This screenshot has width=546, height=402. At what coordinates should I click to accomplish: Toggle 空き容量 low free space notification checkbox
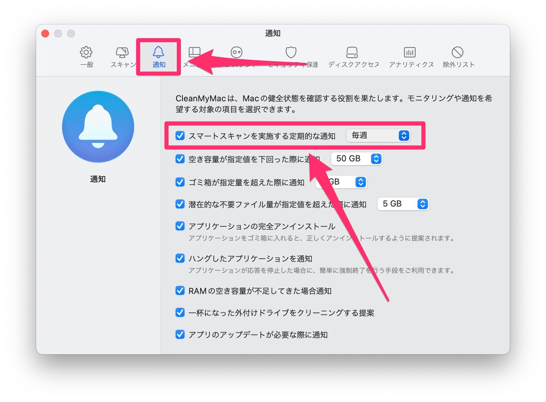pos(180,159)
